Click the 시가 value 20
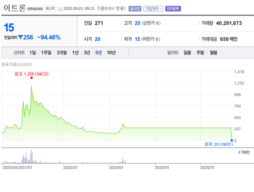The height and width of the screenshot is (192, 254). [98, 39]
